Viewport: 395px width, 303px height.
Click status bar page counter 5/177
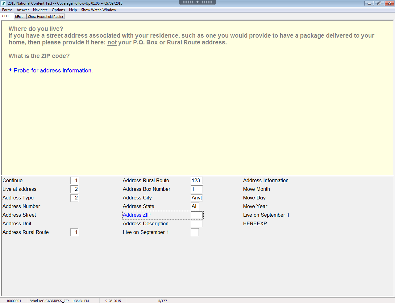(x=163, y=301)
